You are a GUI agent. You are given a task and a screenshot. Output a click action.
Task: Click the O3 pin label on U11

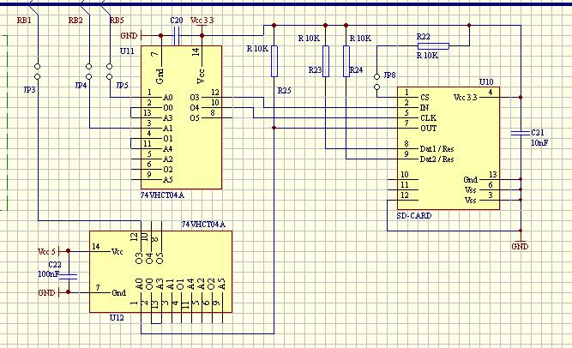pyautogui.click(x=195, y=98)
